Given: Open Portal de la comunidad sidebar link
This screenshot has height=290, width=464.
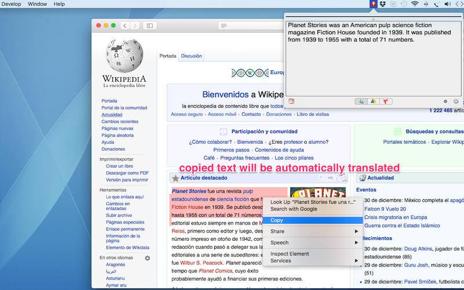Looking at the screenshot, I should (124, 108).
